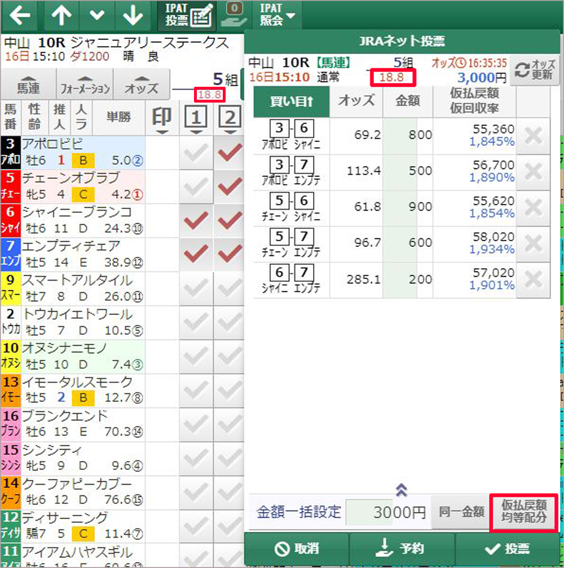Edit the 600 amount for bet 5-7
The image size is (564, 568).
(x=408, y=244)
